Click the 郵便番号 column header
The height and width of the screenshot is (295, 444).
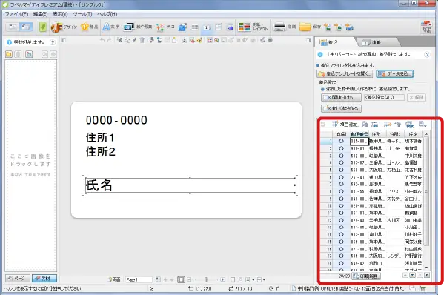(x=359, y=134)
